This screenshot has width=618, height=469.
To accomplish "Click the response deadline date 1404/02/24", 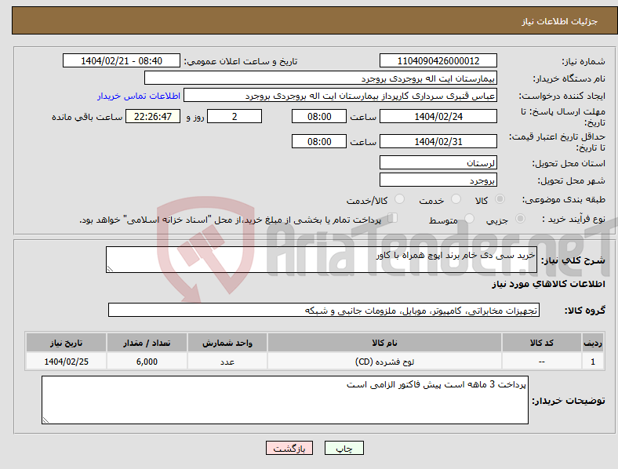I will pos(438,116).
